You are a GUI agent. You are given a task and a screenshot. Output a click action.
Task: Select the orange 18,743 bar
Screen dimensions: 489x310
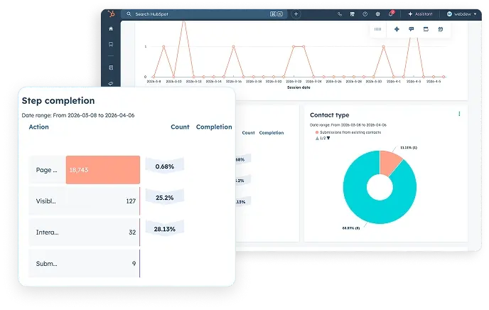pyautogui.click(x=103, y=170)
